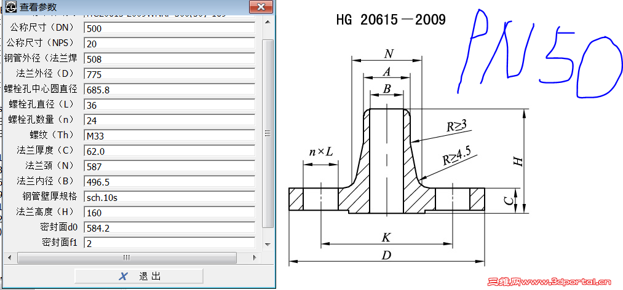Click the 螺纹（Th） label
This screenshot has height=290, width=623.
coord(52,135)
